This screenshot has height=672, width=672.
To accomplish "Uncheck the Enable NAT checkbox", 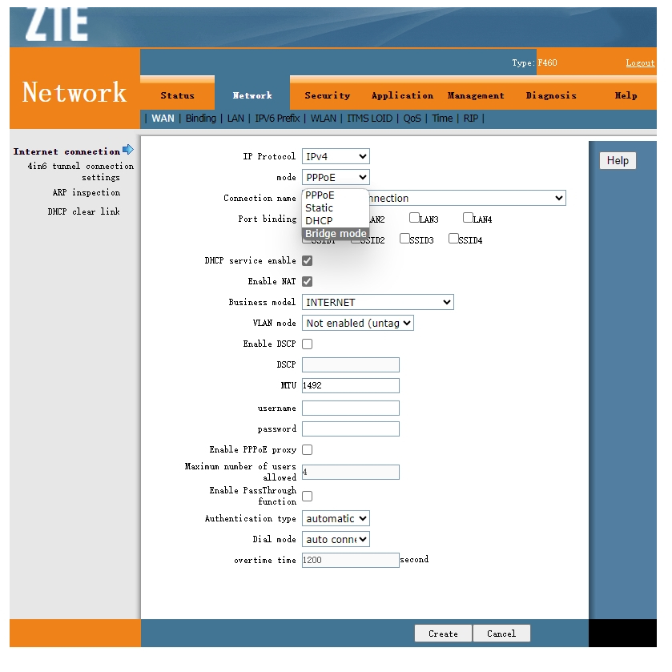I will pyautogui.click(x=307, y=281).
